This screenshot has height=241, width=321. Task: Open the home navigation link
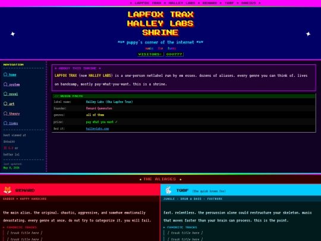pos(10,74)
